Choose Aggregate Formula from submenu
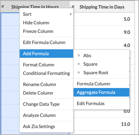Viewport: 139px width, 135px height. coord(102,92)
